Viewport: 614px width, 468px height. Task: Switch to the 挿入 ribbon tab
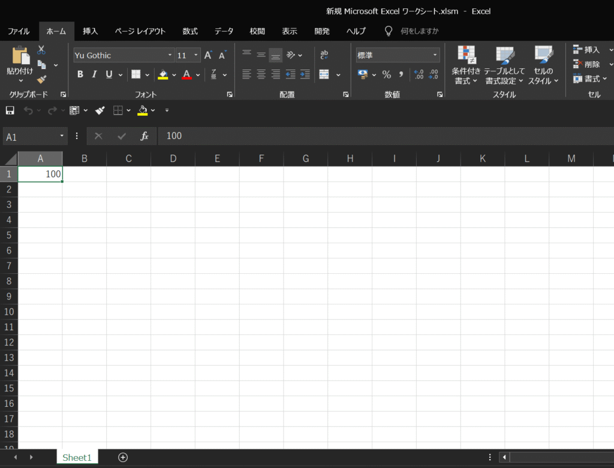point(90,31)
